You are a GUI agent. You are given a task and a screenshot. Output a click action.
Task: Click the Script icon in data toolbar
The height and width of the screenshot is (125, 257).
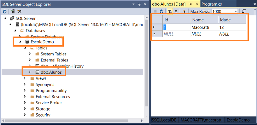(x=184, y=11)
